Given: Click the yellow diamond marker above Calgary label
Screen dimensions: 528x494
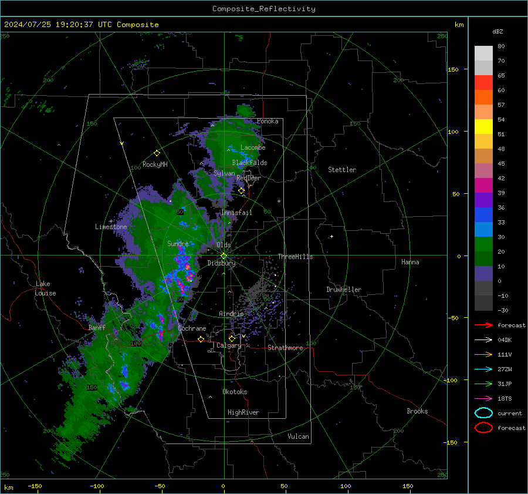Looking at the screenshot, I should tap(232, 338).
